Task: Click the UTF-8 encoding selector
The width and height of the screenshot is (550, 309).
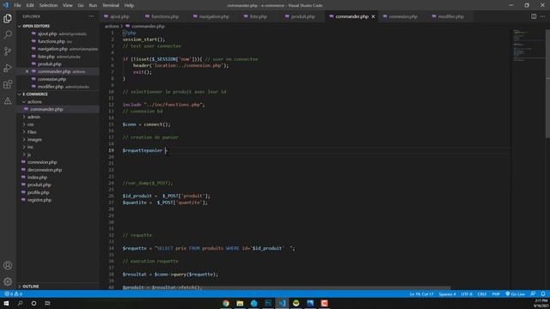Action: 467,294
